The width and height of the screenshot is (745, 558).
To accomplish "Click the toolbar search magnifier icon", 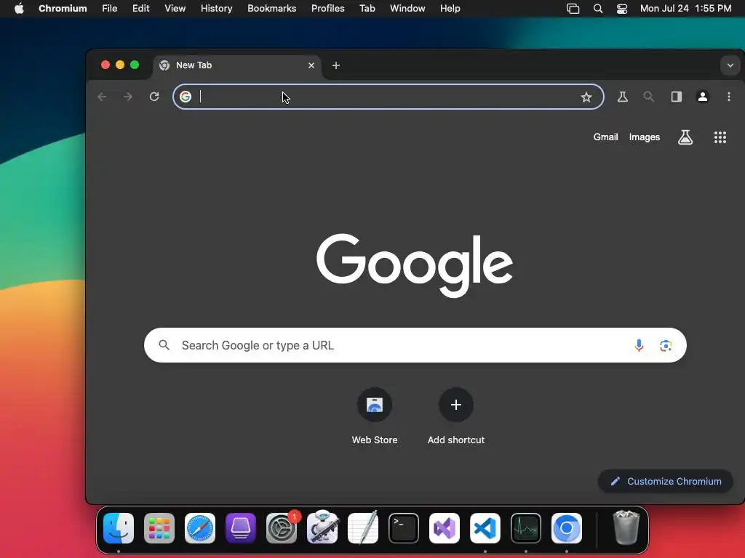I will pos(648,97).
